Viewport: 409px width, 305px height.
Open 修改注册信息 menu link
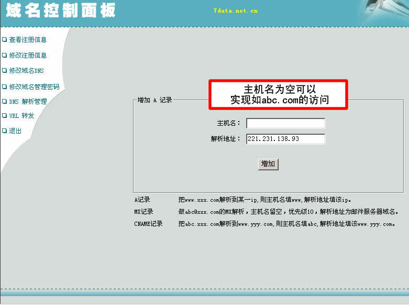28,56
